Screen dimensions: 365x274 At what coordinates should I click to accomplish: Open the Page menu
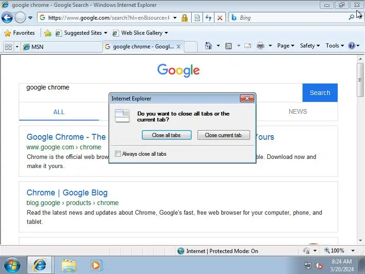[286, 46]
